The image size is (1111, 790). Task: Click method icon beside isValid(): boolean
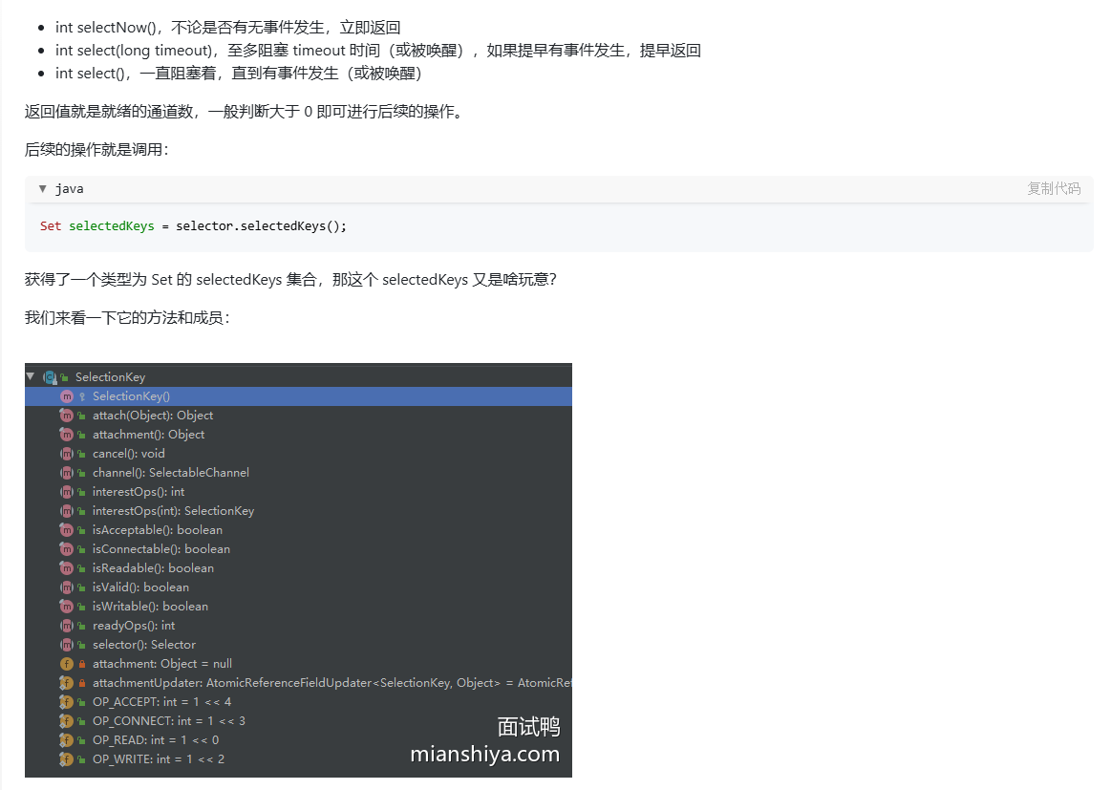coord(67,587)
